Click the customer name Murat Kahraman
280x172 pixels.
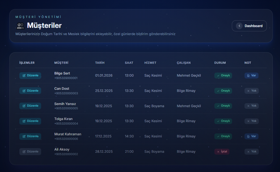(x=68, y=134)
